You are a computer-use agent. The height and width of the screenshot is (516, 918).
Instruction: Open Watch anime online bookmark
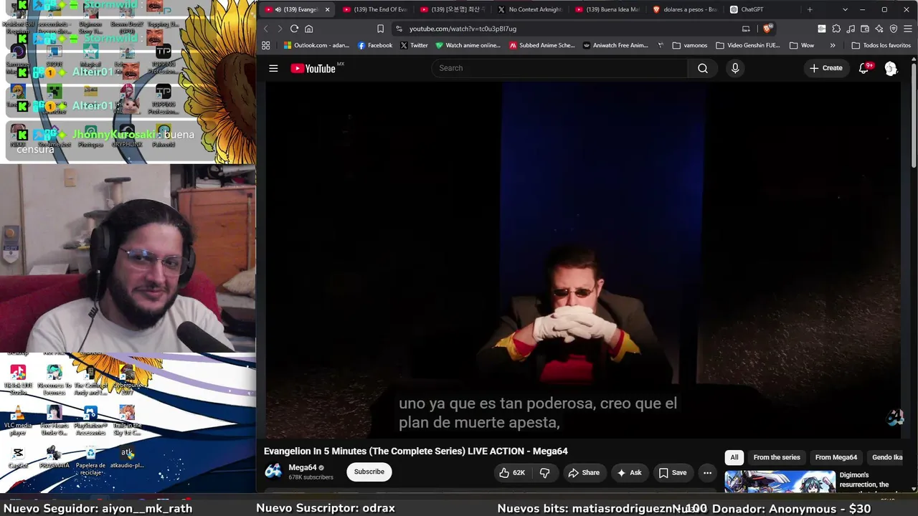click(x=468, y=45)
